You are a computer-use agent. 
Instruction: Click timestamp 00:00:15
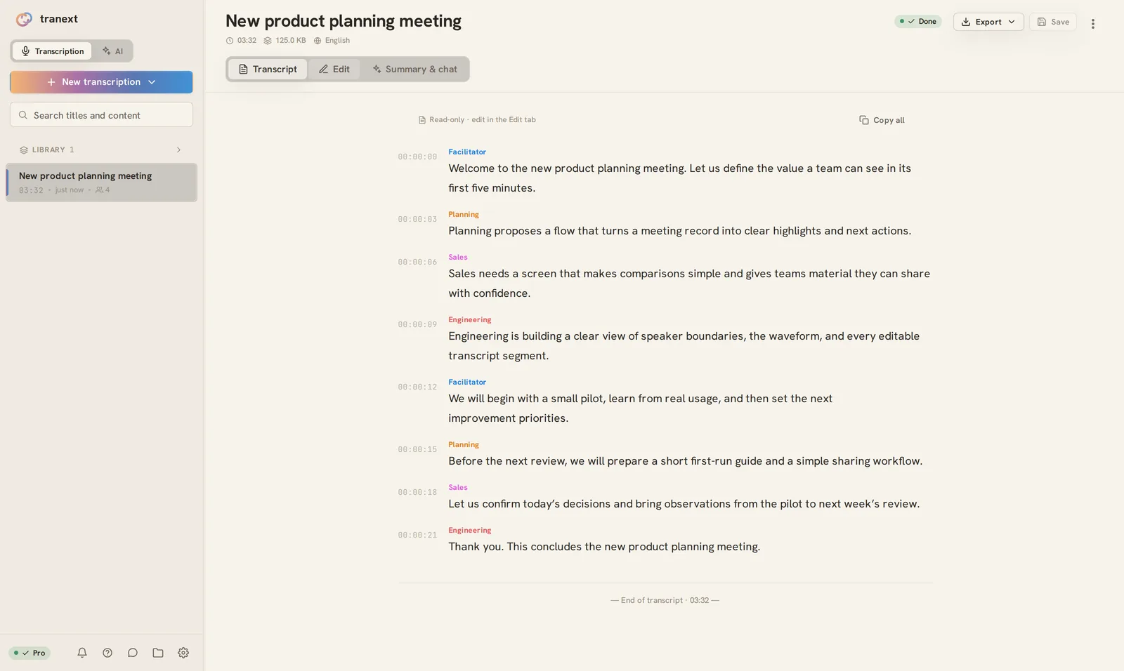[x=417, y=449]
